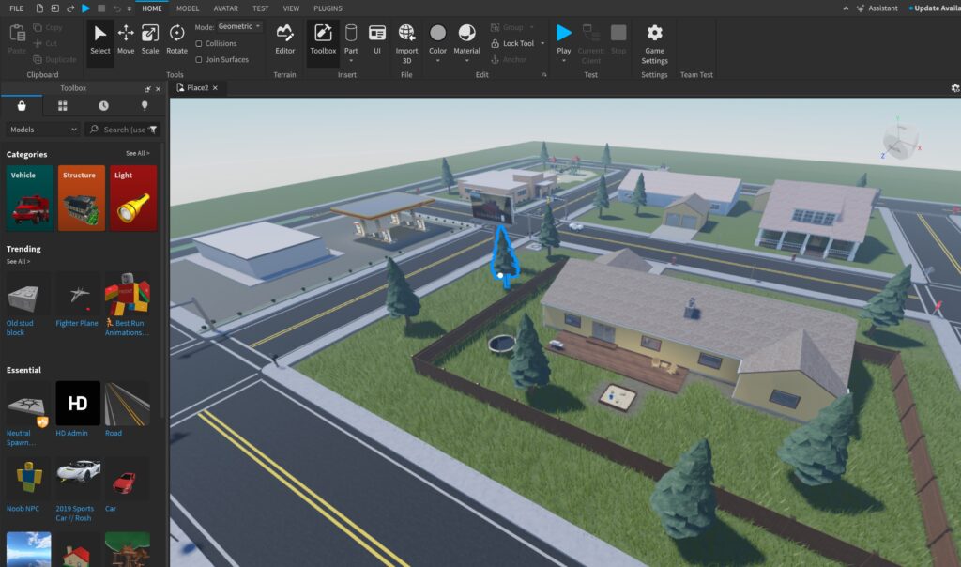Expand the Color dropdown arrow

coord(437,61)
